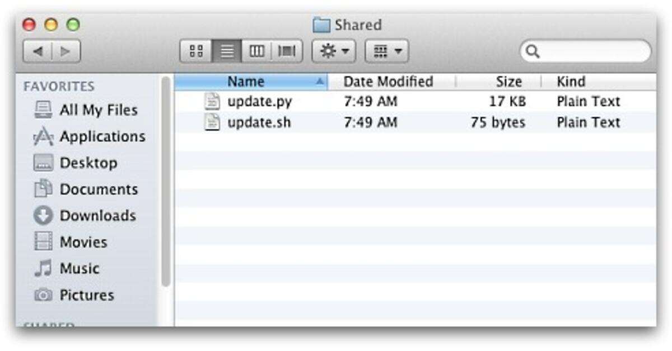Select the update.py file
Viewport: 672px width, 351px height.
[x=260, y=101]
